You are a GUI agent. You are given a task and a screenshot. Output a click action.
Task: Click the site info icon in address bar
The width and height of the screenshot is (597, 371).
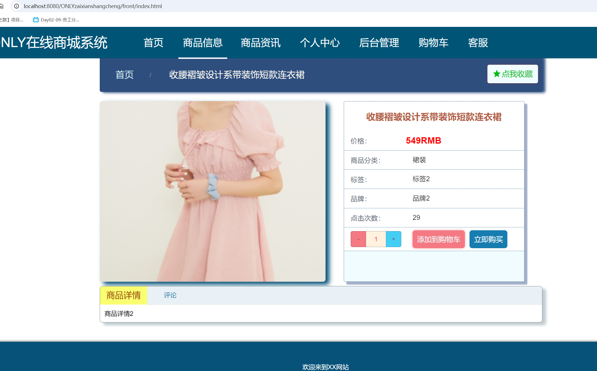16,6
